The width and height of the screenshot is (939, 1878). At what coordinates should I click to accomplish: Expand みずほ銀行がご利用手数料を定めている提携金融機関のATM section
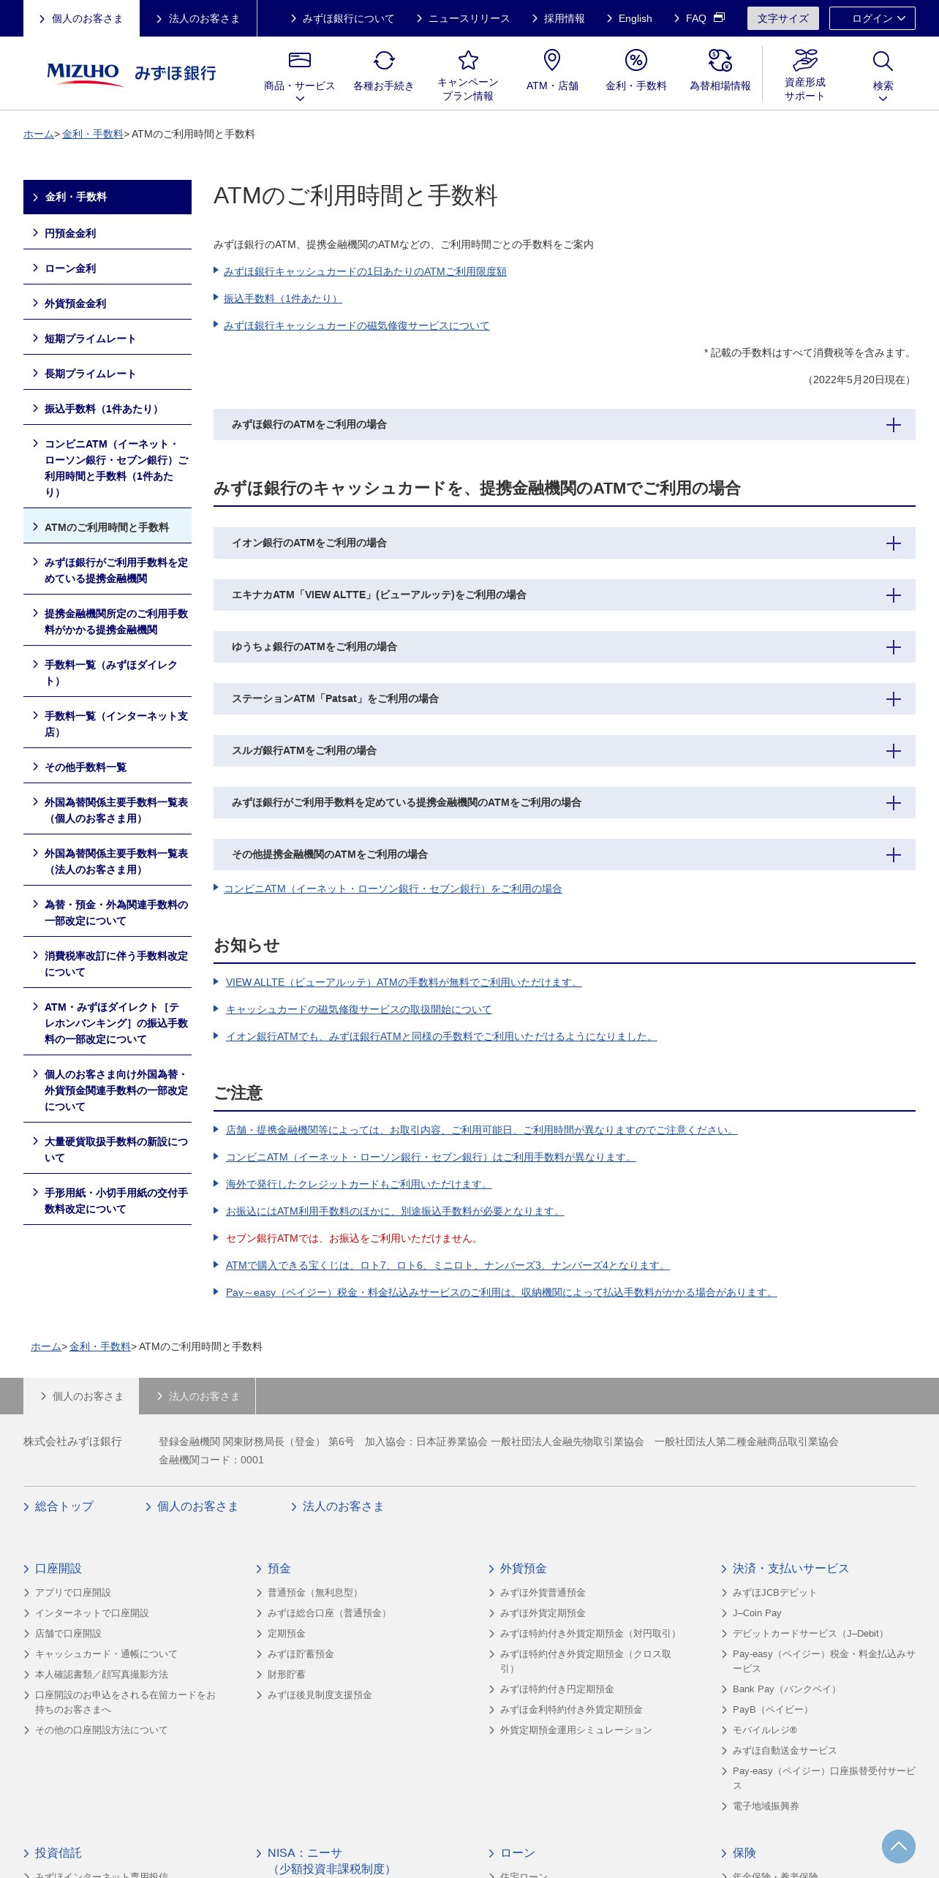pos(565,803)
